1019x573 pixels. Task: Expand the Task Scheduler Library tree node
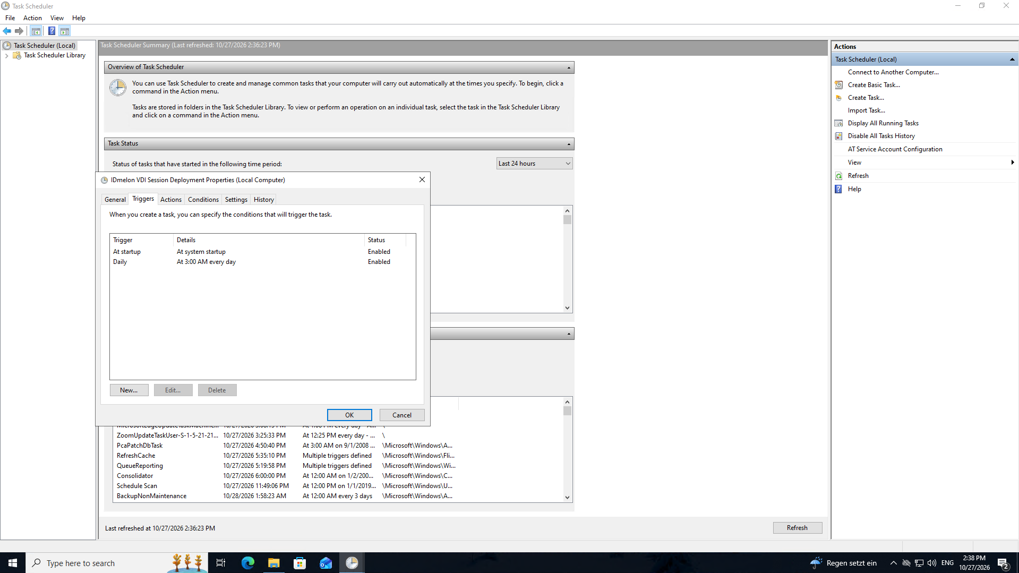6,56
